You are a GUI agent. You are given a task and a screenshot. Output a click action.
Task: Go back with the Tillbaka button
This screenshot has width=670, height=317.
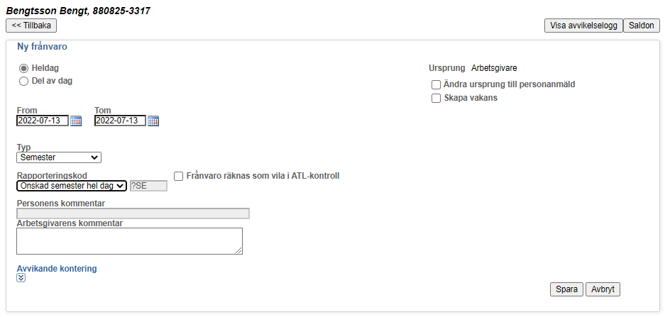[x=31, y=26]
